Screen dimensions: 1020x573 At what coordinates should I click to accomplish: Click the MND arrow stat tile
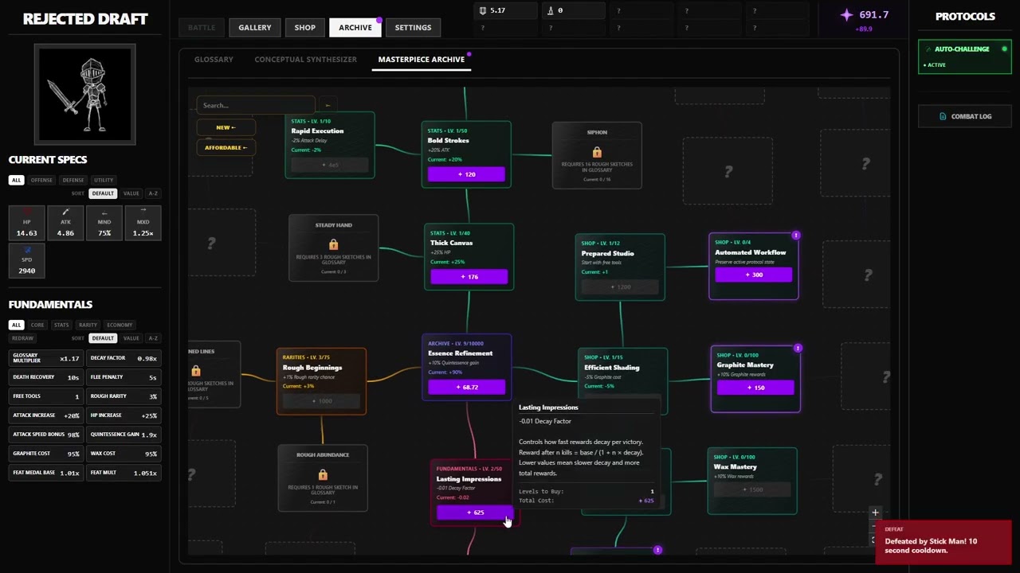[x=104, y=223]
